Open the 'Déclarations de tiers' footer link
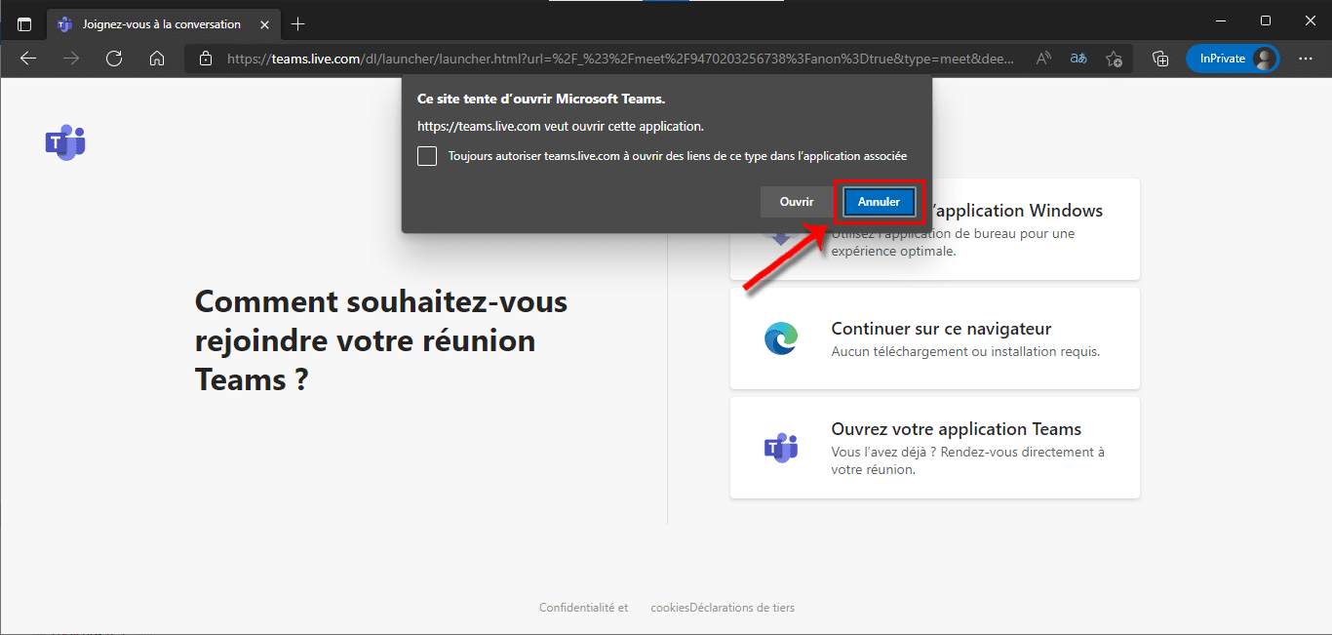This screenshot has height=635, width=1332. click(742, 608)
